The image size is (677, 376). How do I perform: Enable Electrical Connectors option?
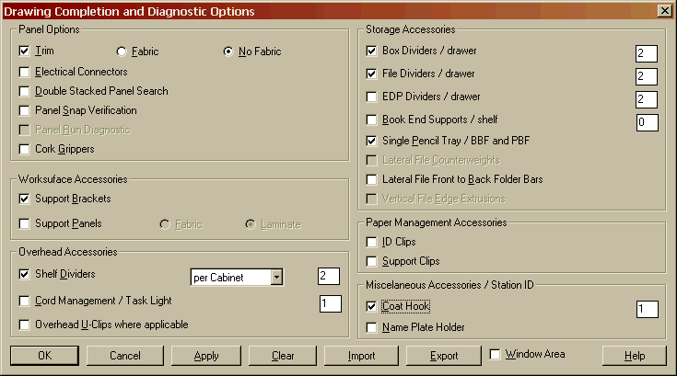click(x=24, y=72)
